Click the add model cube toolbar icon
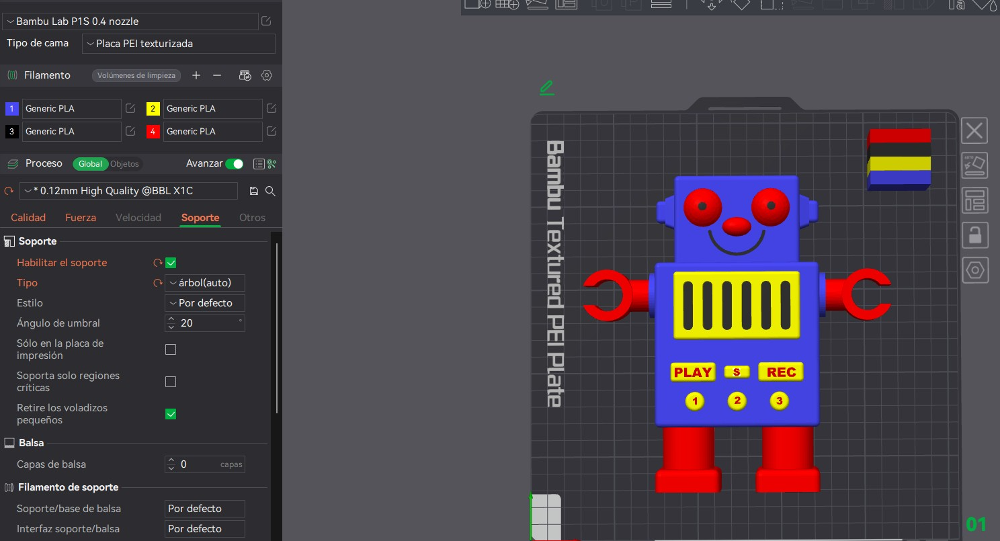1000x541 pixels. 478,4
